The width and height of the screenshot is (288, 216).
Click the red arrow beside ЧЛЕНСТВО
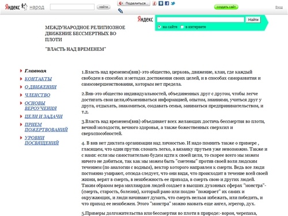pyautogui.click(x=21, y=95)
